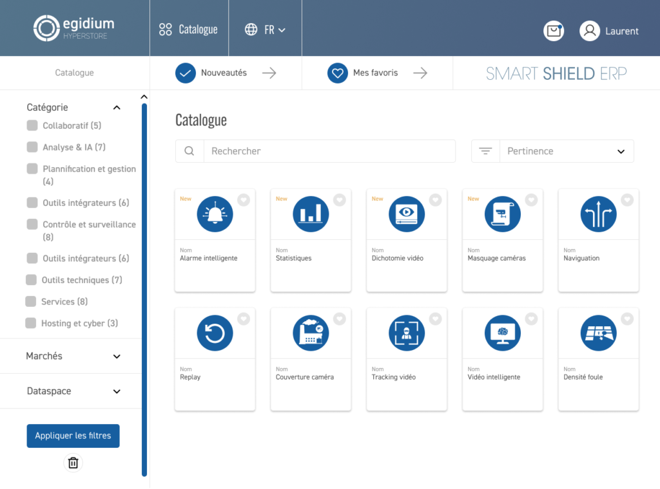Open the Tracking vidéo icon
Image resolution: width=660 pixels, height=489 pixels.
pyautogui.click(x=407, y=333)
